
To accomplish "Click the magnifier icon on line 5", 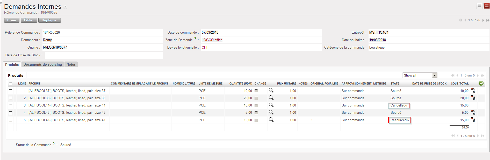I will [271, 120].
